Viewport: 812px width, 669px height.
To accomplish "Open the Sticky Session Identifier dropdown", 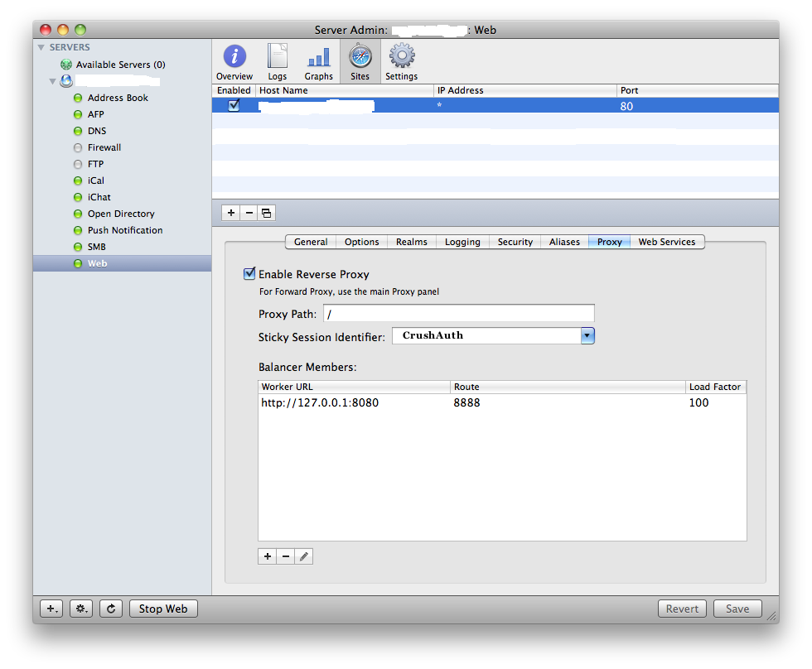I will [587, 336].
